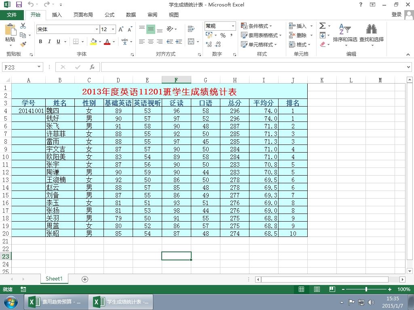This screenshot has width=414, height=310.
Task: Toggle top vertical alignment
Action: coord(142,29)
